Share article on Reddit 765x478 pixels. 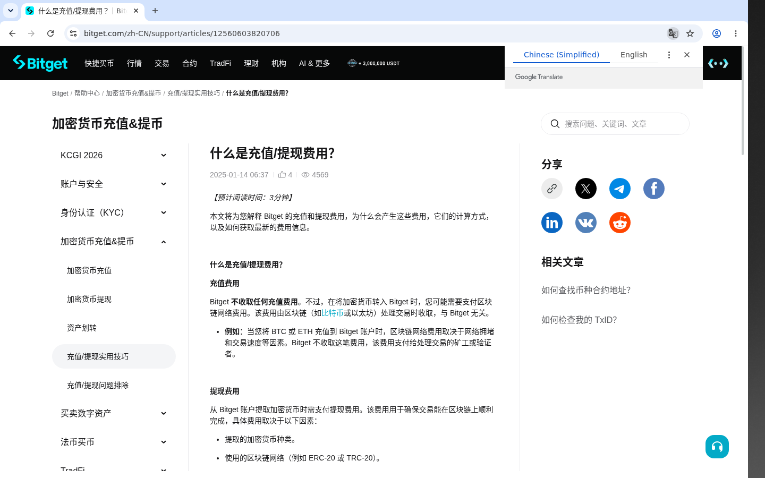pos(620,223)
